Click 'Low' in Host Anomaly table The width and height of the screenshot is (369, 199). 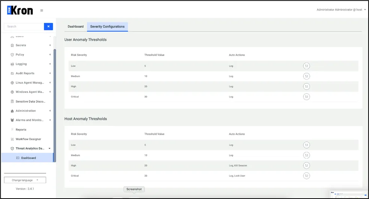tap(73, 145)
